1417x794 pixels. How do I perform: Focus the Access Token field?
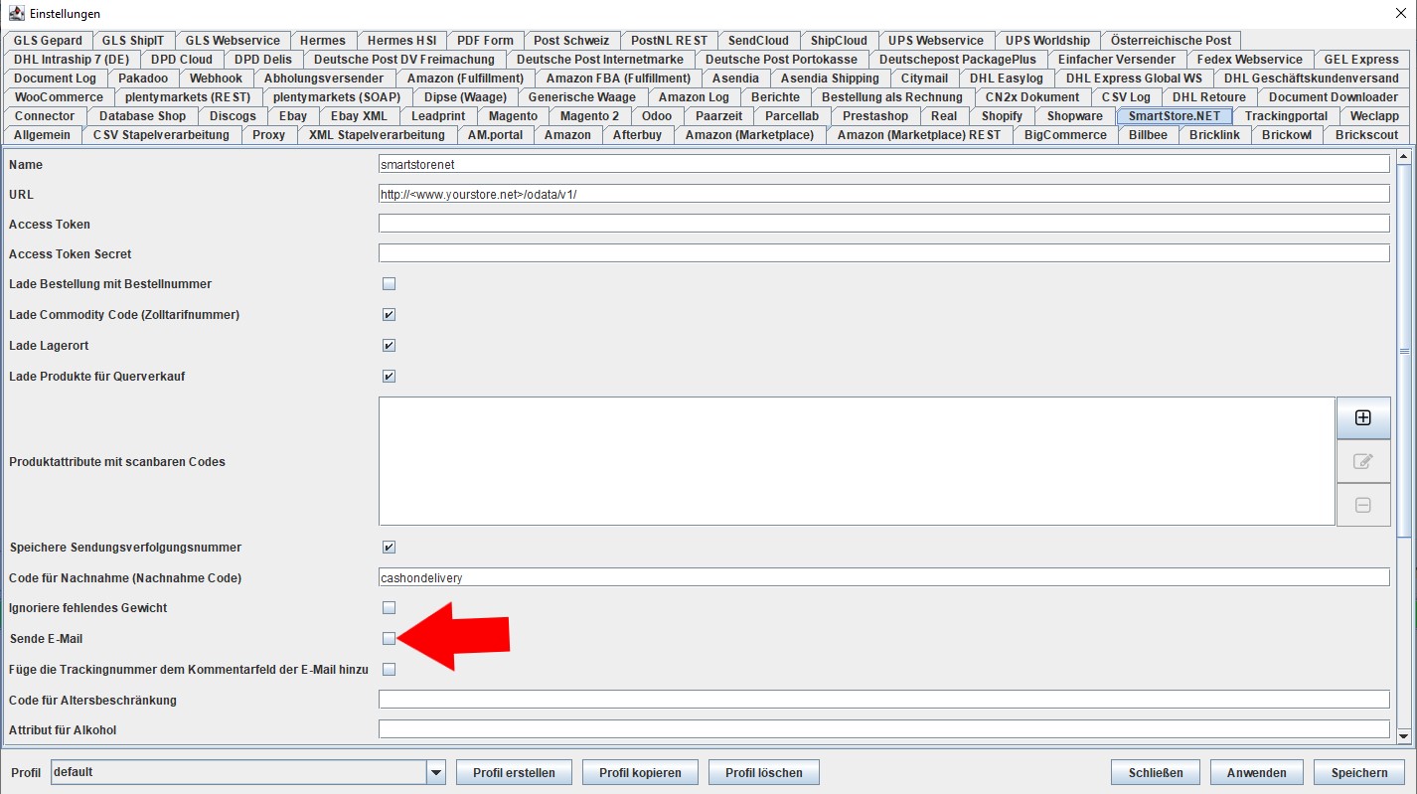tap(884, 224)
